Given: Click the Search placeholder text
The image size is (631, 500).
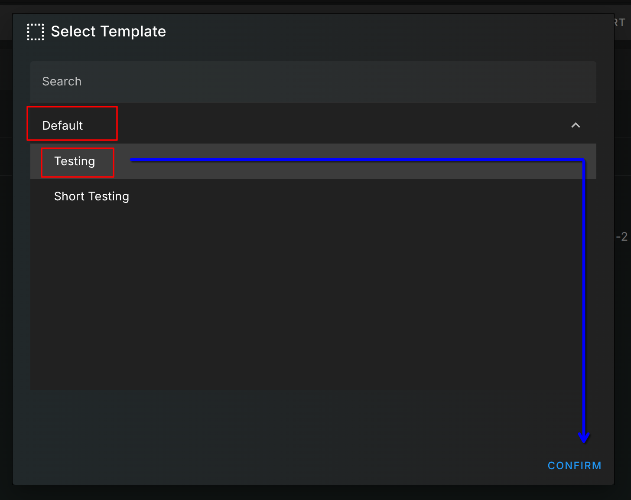Looking at the screenshot, I should [x=62, y=82].
